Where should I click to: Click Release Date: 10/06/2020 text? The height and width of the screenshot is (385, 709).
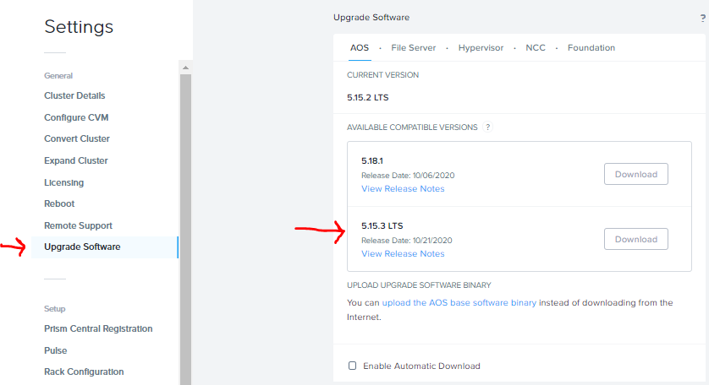tap(408, 175)
